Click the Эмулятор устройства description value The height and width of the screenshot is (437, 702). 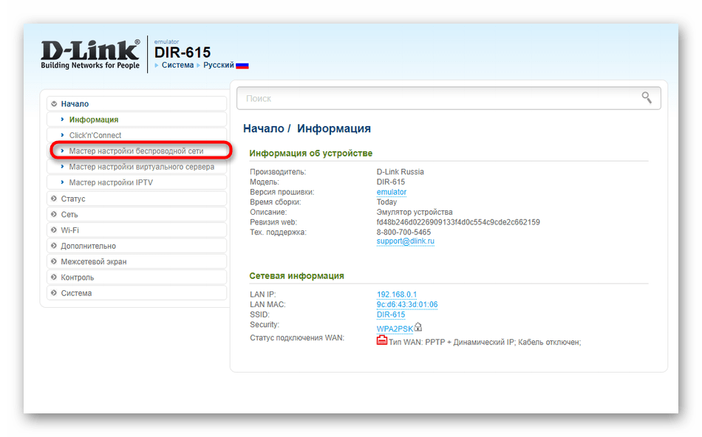click(414, 212)
